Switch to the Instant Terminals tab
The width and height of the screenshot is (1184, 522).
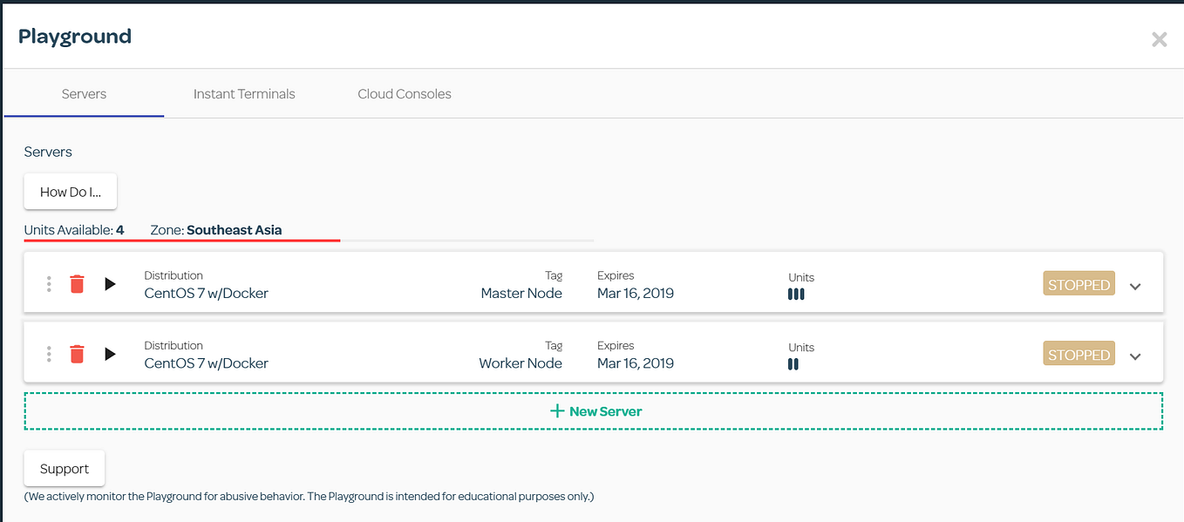(244, 93)
